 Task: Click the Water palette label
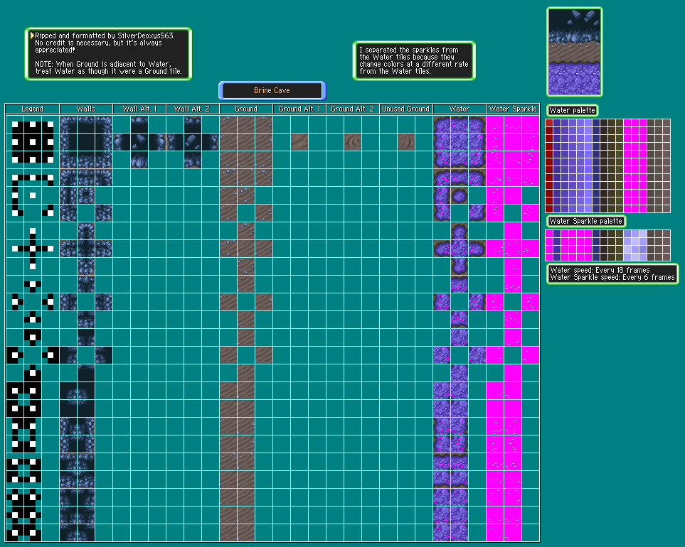pos(573,110)
